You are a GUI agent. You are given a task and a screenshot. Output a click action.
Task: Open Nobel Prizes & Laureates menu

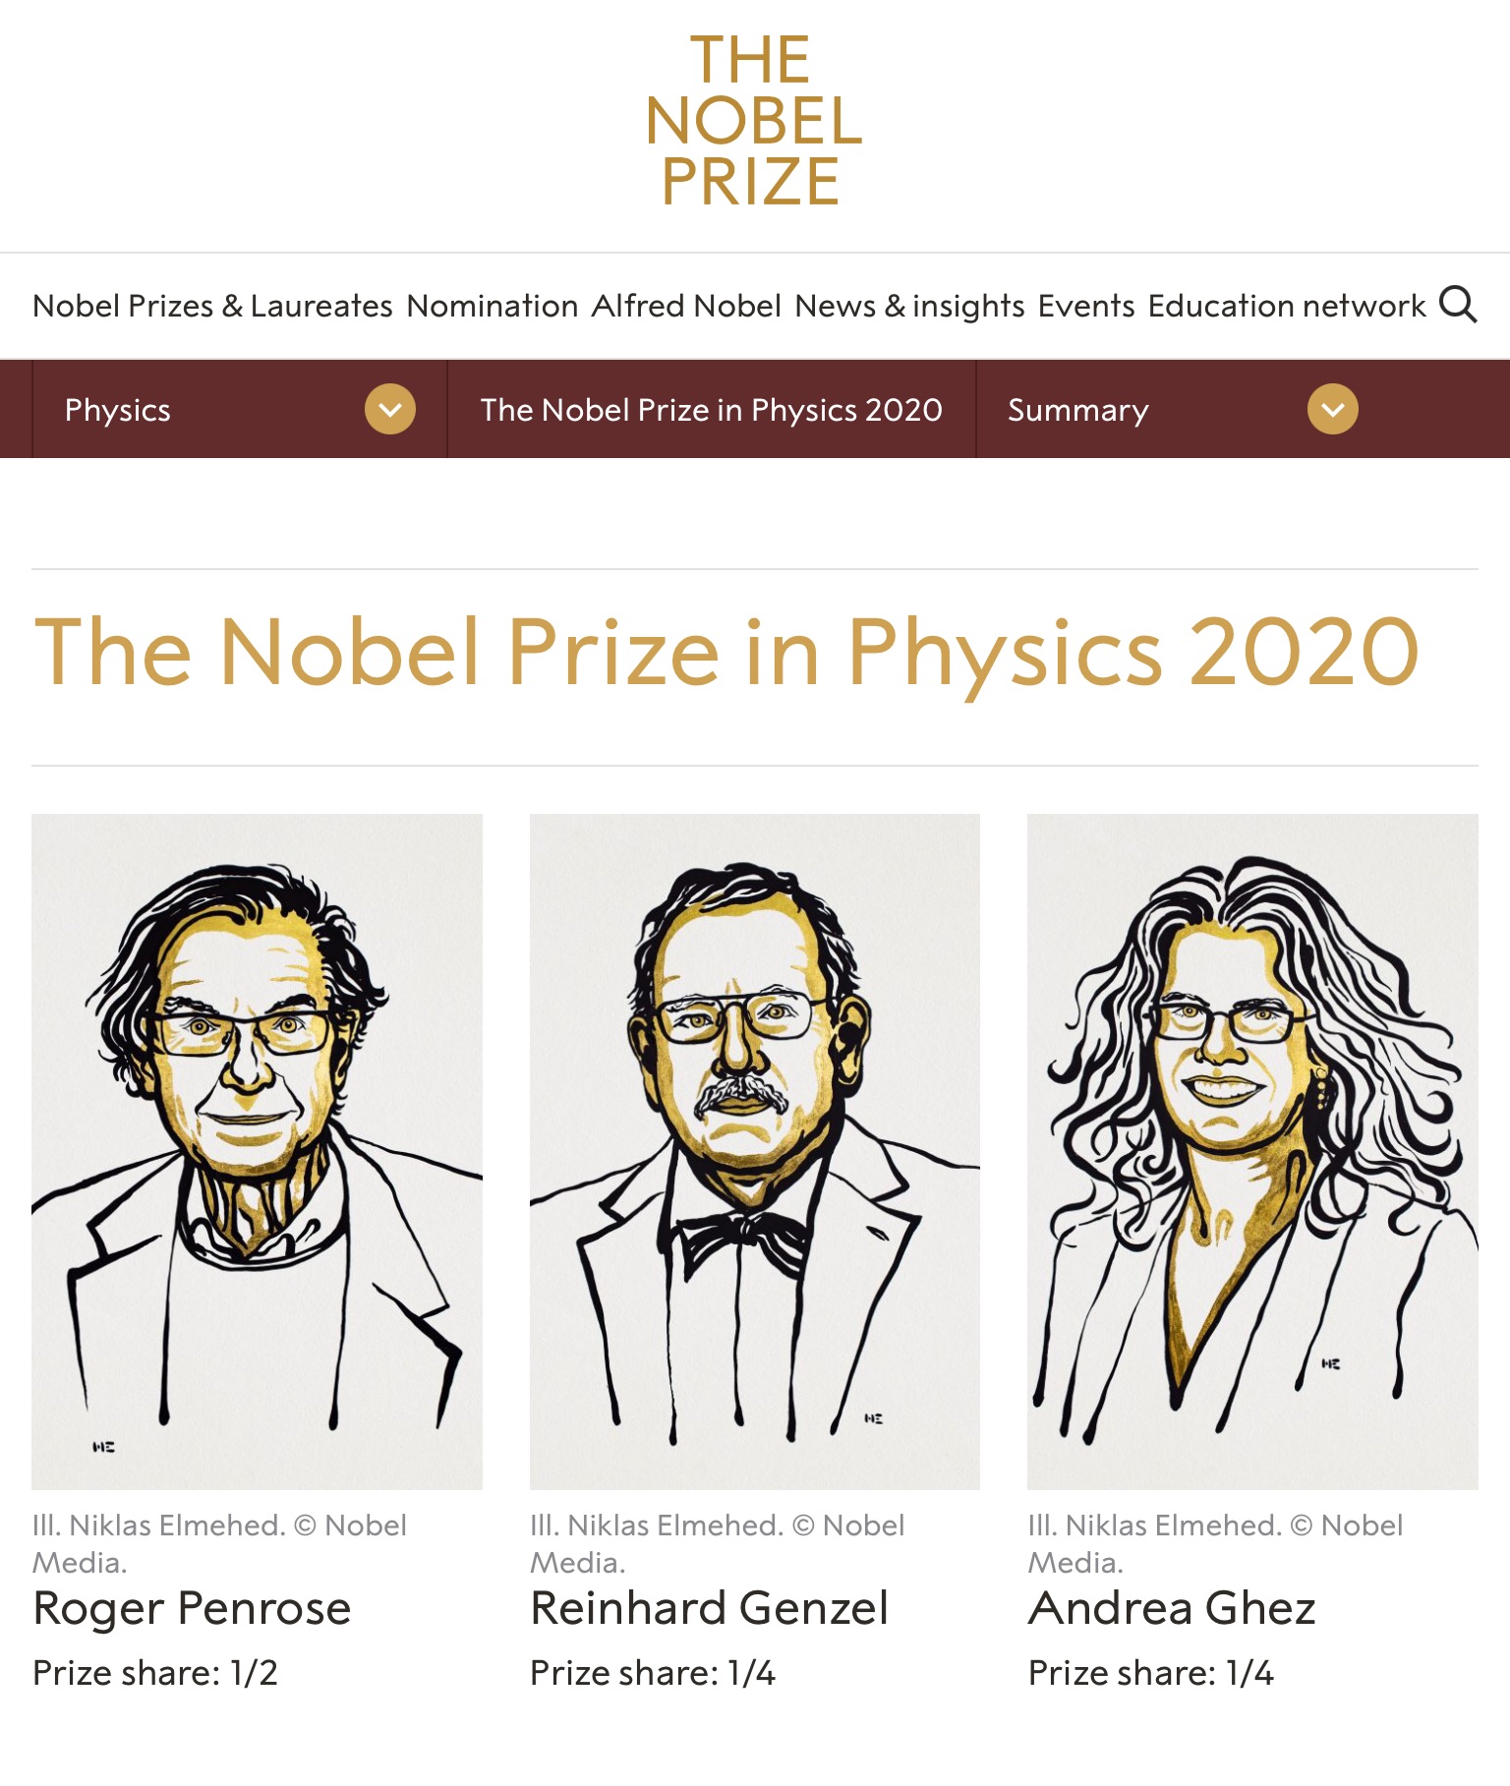[212, 306]
